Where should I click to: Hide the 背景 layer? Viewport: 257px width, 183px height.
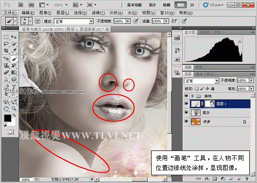pos(186,121)
